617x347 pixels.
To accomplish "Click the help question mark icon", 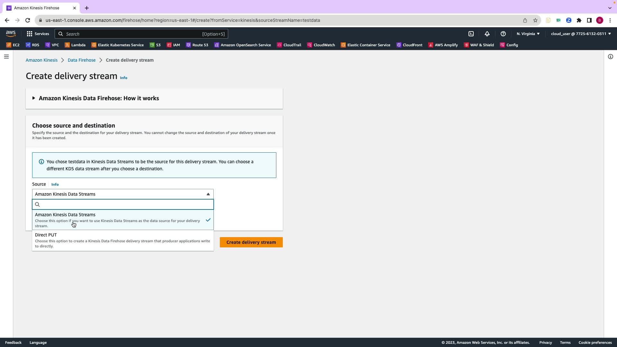I will click(x=503, y=34).
